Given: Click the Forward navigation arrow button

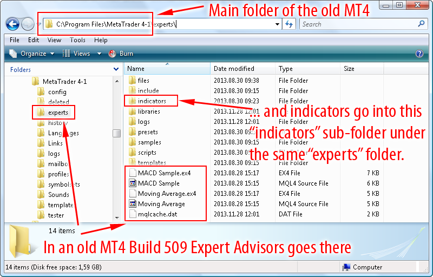Looking at the screenshot, I should (28, 24).
